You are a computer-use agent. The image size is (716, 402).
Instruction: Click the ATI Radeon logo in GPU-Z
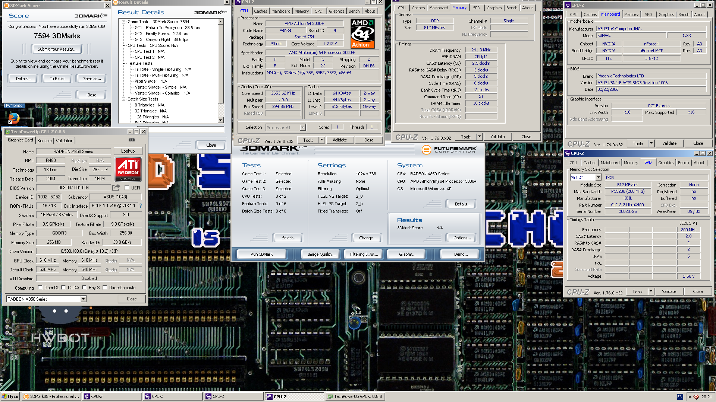coord(128,169)
